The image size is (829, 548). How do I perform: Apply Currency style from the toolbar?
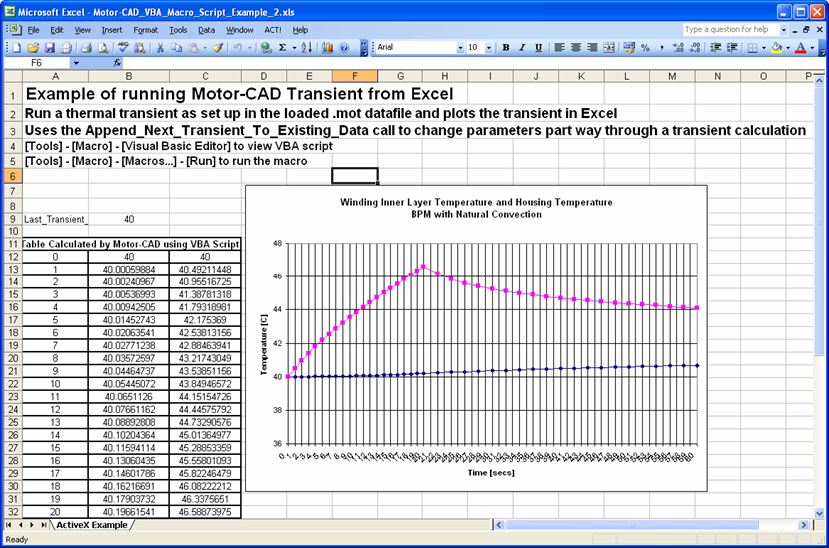click(629, 48)
